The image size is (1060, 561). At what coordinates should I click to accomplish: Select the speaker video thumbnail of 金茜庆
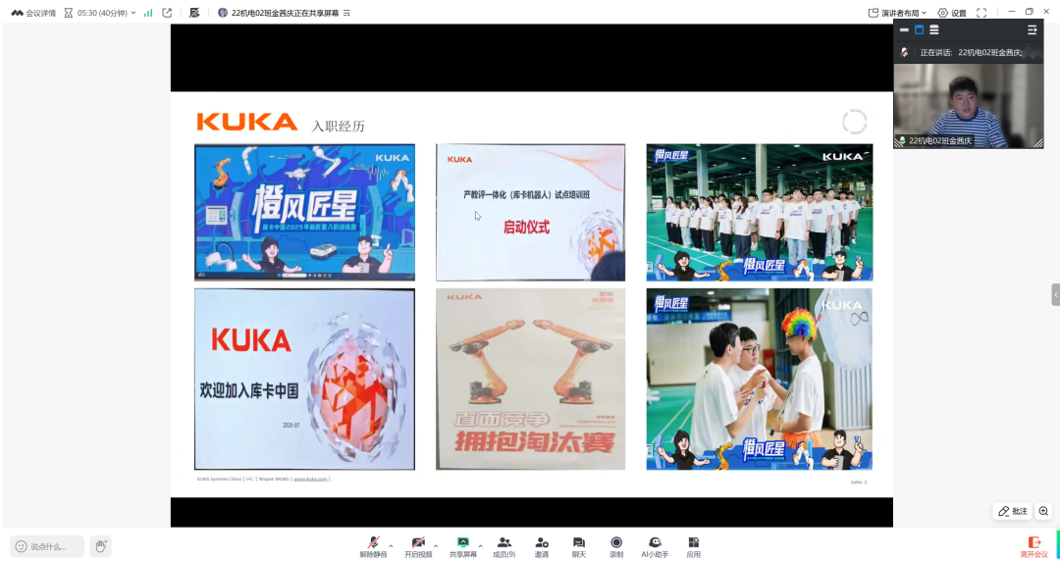(968, 106)
